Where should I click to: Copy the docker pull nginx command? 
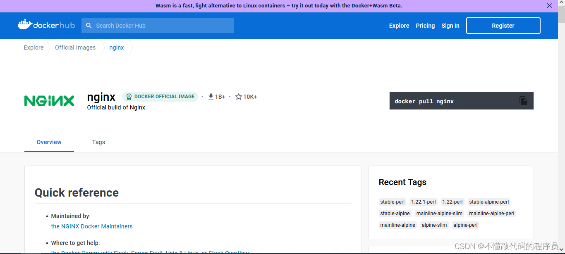524,100
